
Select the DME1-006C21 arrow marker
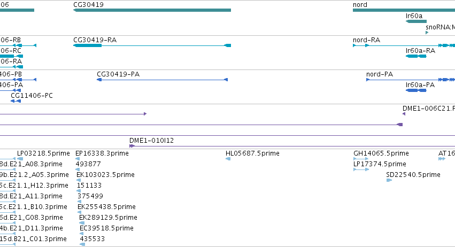(404, 114)
